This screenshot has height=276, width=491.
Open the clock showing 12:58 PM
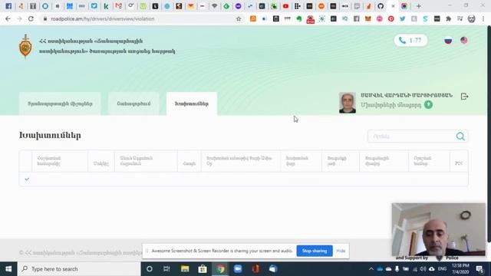point(460,269)
